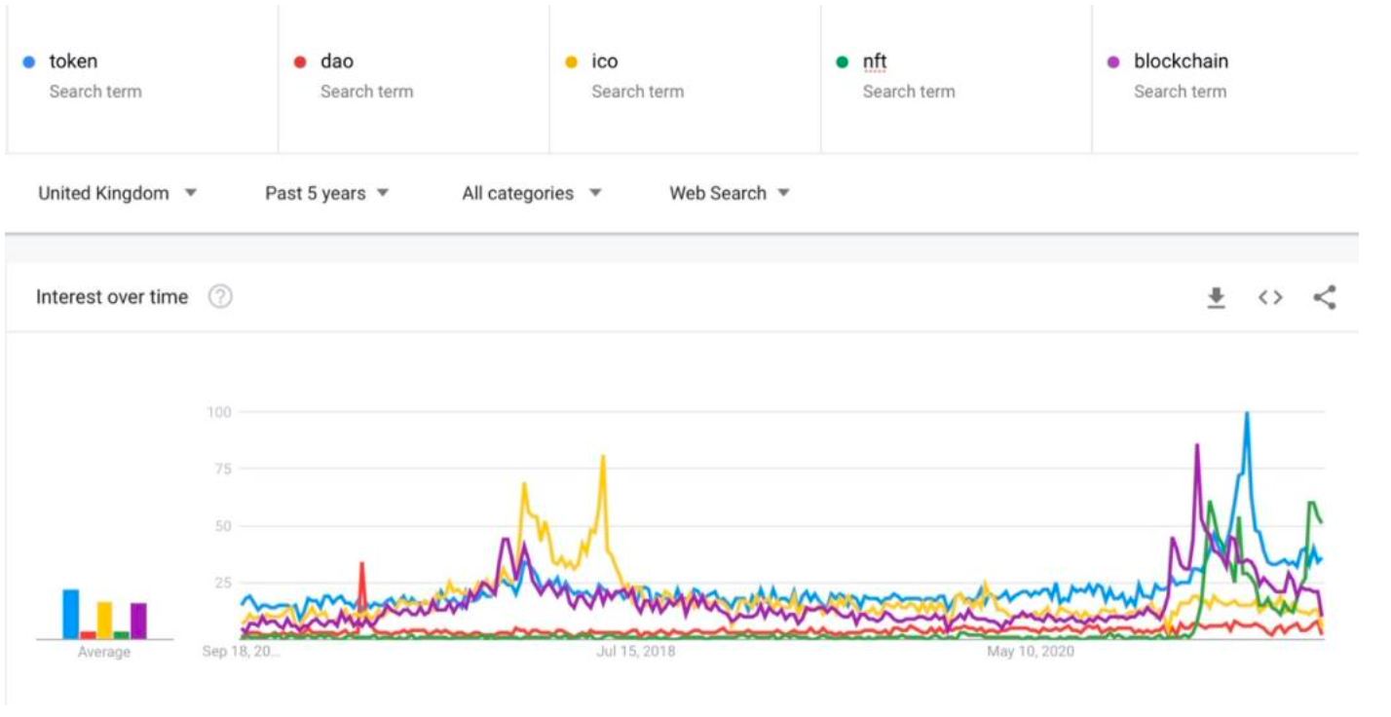Open the United Kingdom region dropdown
Screen dimensions: 1391x717
(x=117, y=193)
